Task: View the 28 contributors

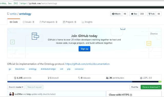Action: [115, 78]
